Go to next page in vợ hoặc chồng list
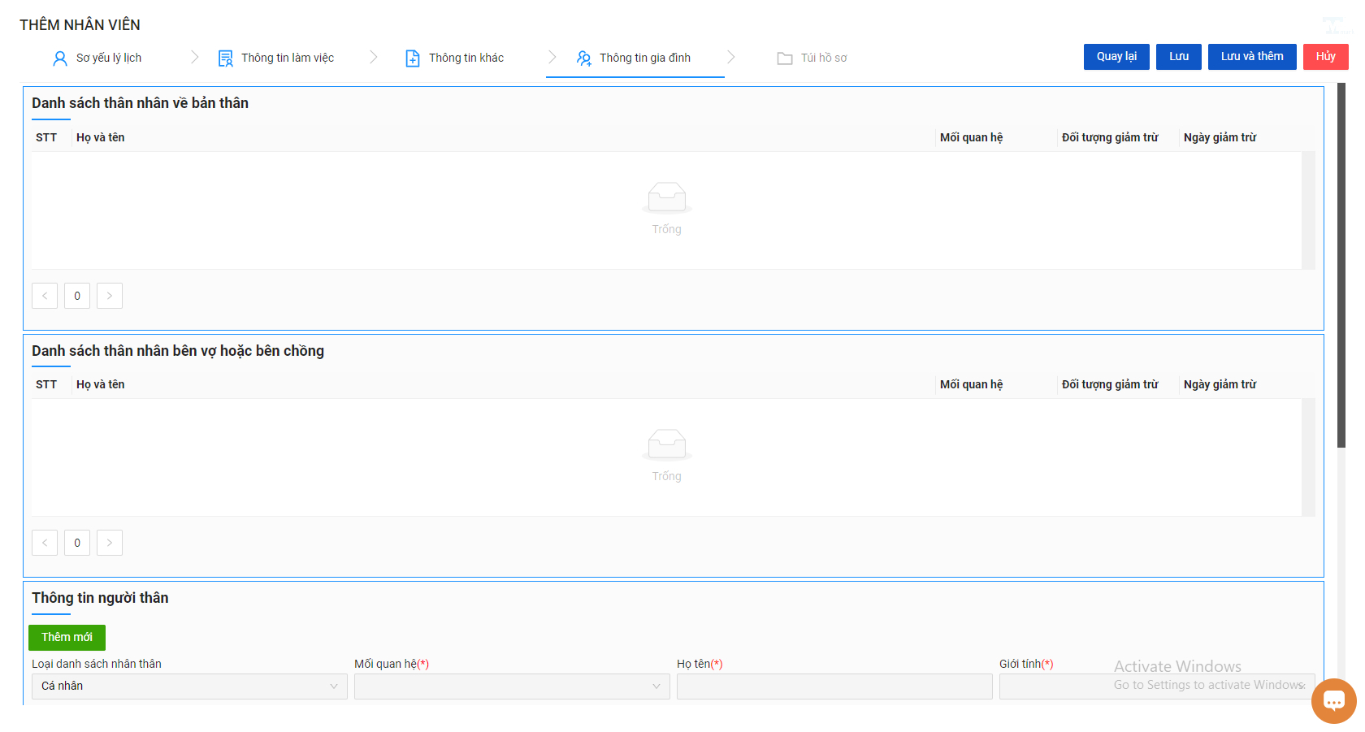Viewport: 1365px width, 732px height. 110,543
